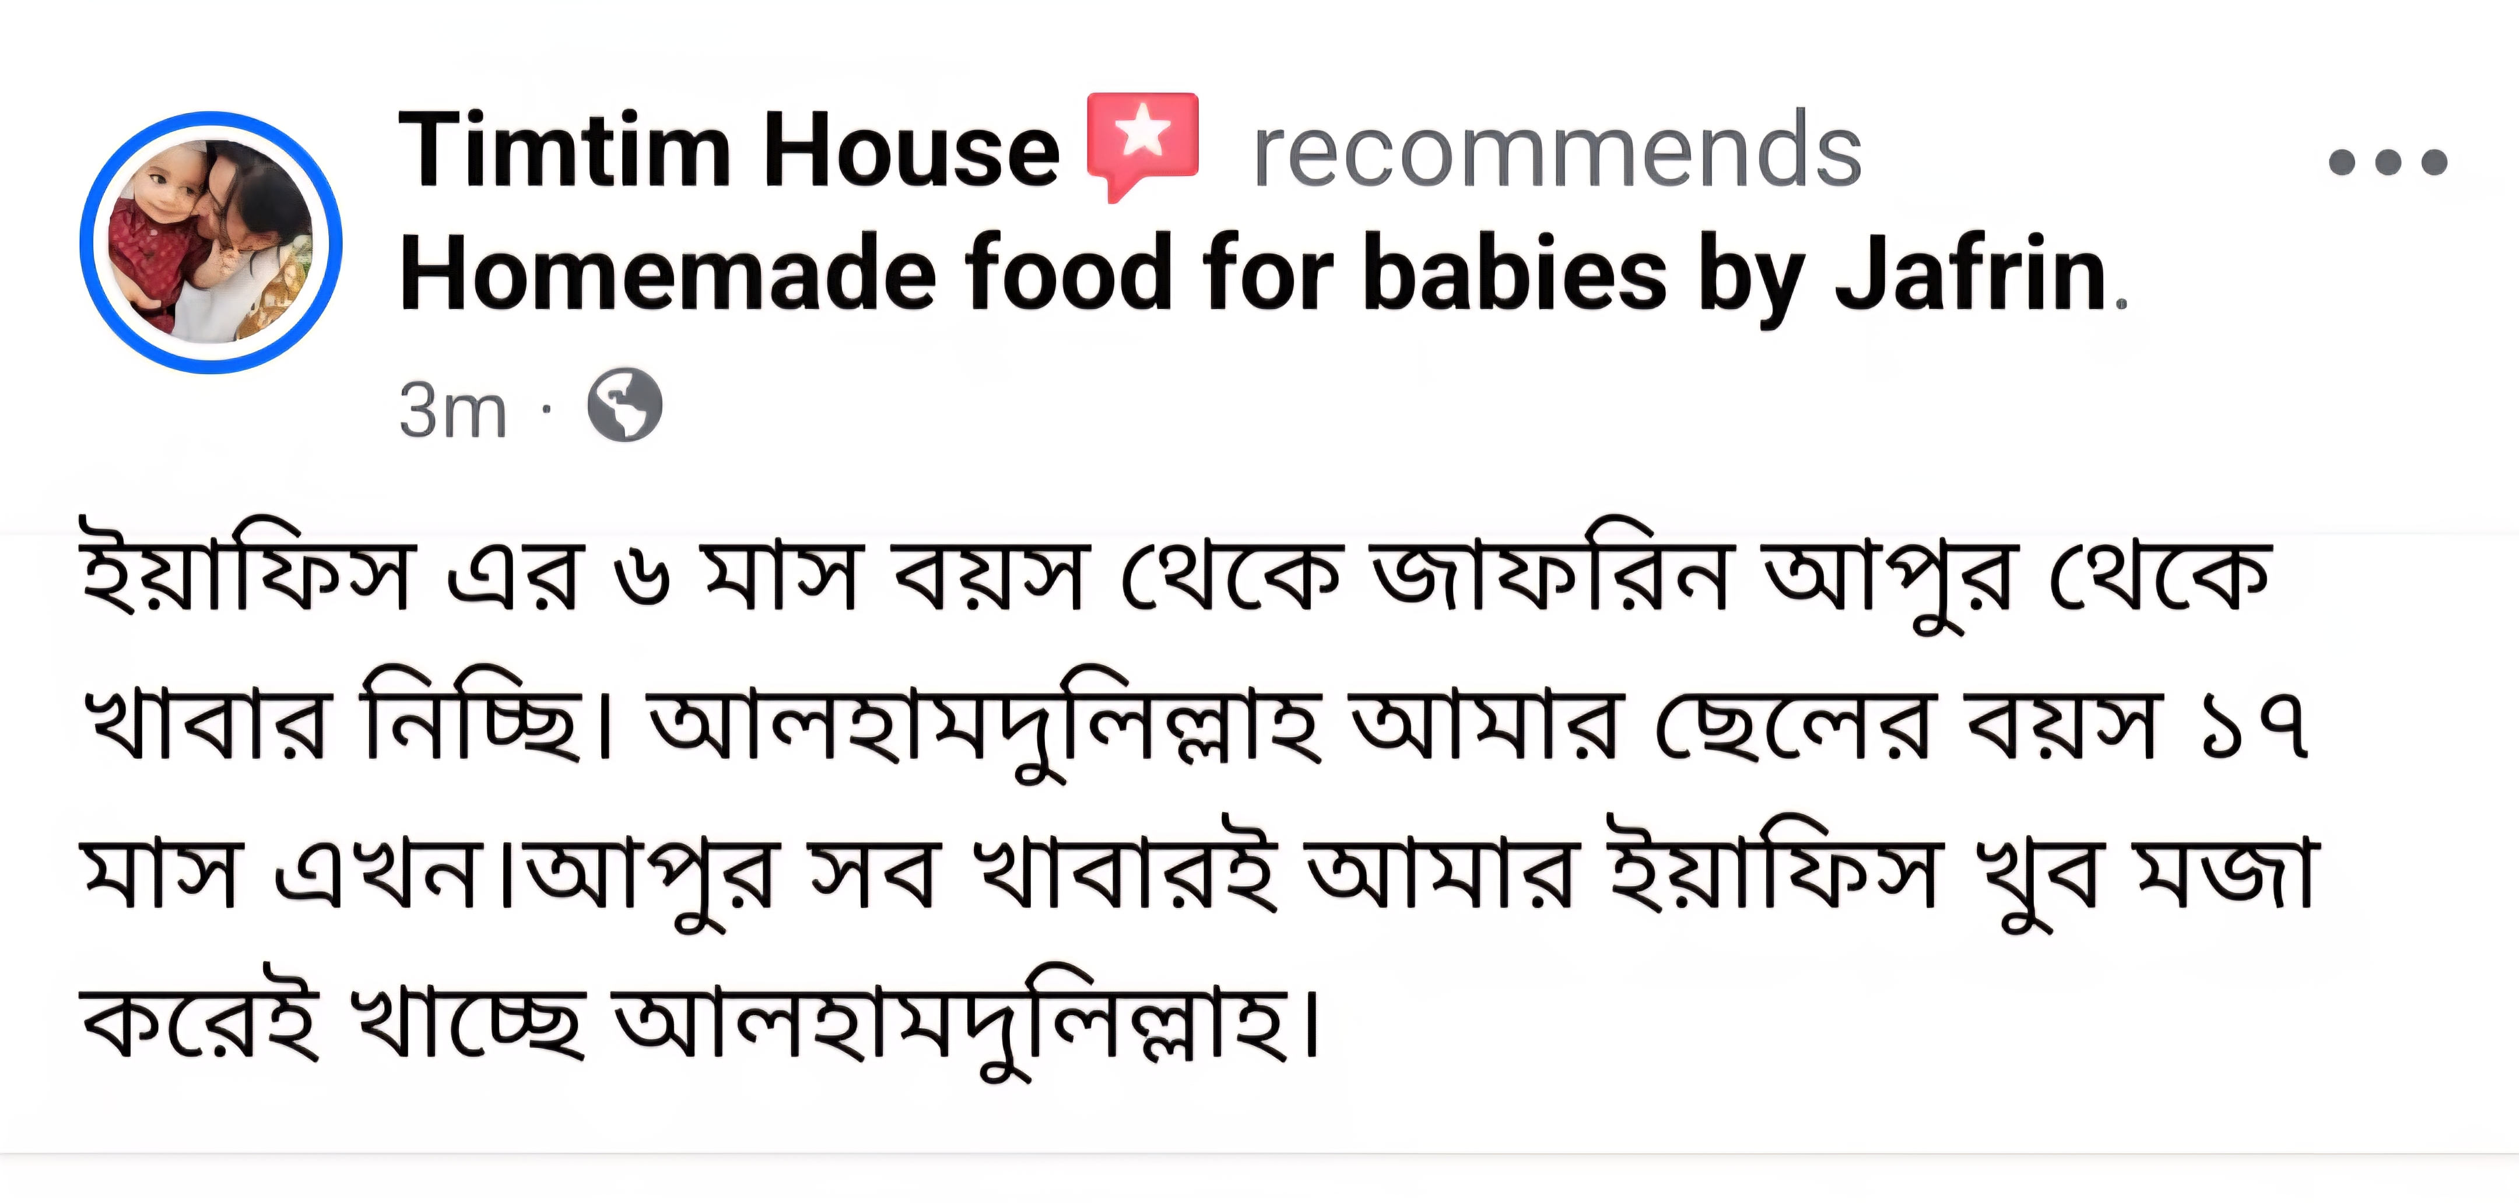2519x1203 pixels.
Task: Open Timtim House profile picture
Action: tap(211, 242)
